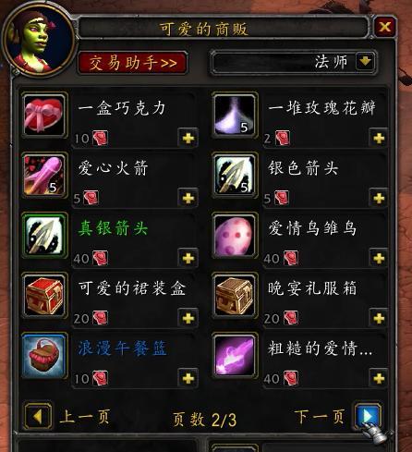Open the 法师 class dropdown arrow
412x452 pixels.
[365, 61]
